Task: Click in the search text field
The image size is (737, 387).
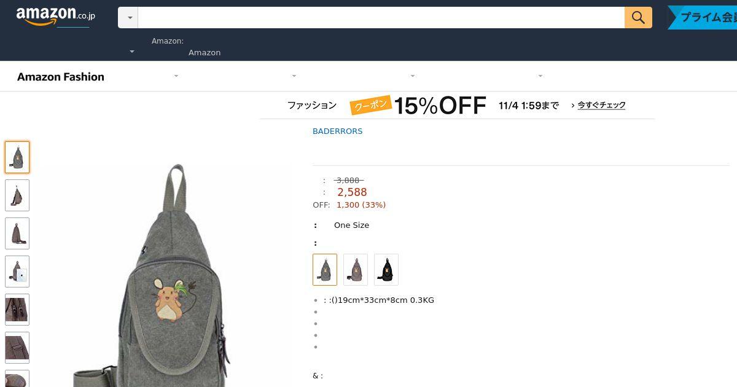Action: [381, 17]
